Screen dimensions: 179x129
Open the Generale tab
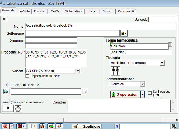pyautogui.click(x=8, y=10)
